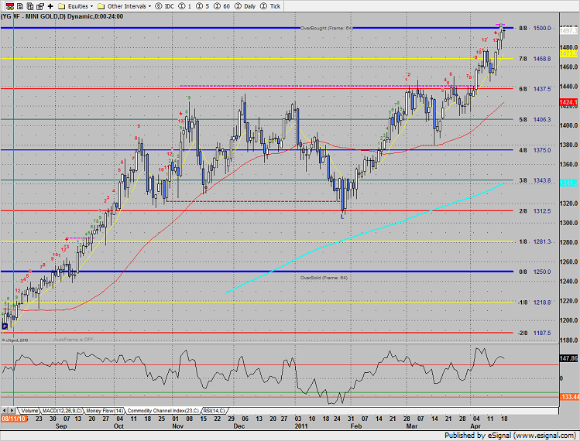Switch to the Money Flow(14) tab
The height and width of the screenshot is (441, 580).
pos(105,411)
